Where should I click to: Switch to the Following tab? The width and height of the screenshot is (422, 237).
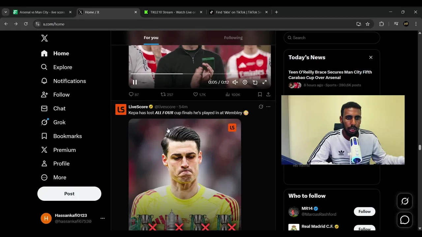233,38
